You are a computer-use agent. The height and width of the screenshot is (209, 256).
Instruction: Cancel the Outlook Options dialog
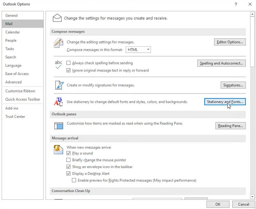(244, 204)
